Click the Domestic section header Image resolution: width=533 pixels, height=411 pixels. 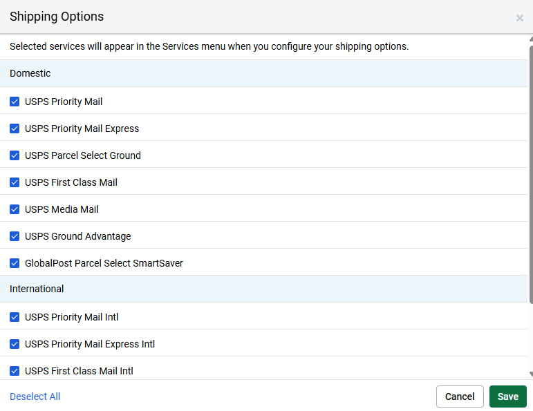pos(264,73)
